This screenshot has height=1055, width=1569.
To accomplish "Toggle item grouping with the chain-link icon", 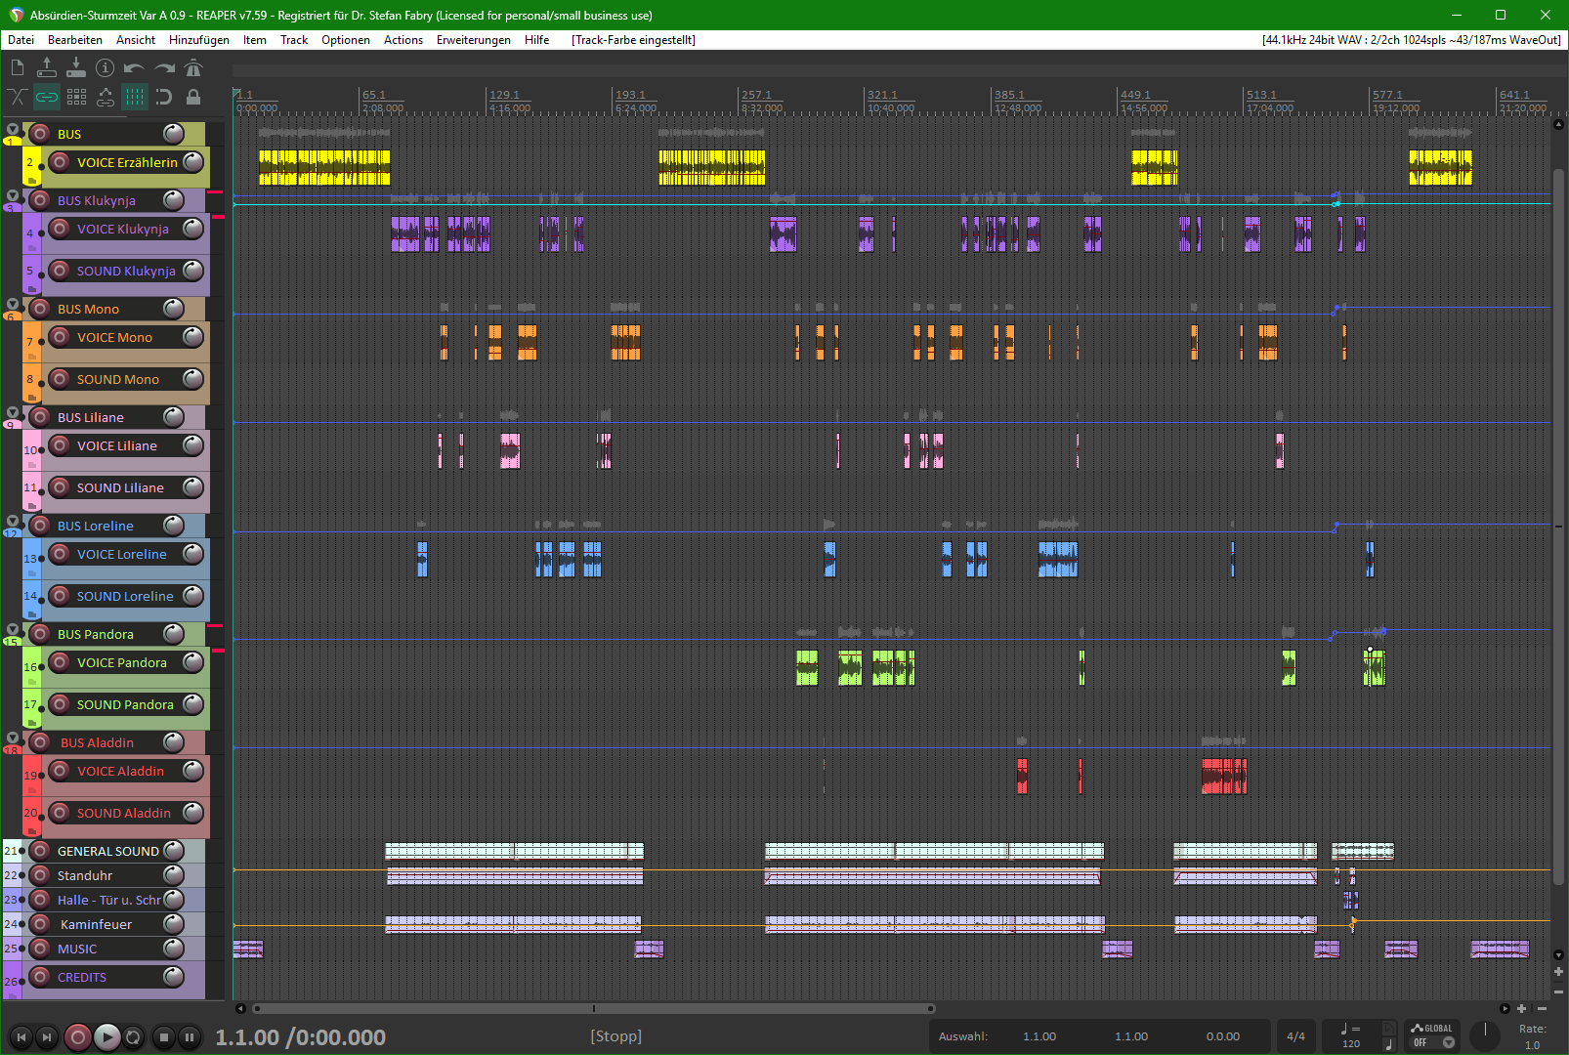I will (46, 97).
